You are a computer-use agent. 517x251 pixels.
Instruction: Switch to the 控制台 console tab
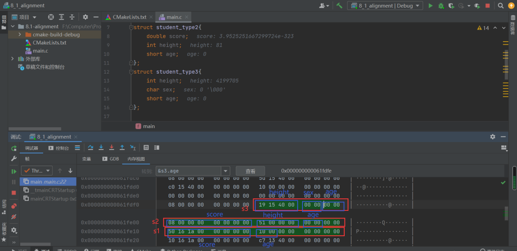[x=59, y=148]
